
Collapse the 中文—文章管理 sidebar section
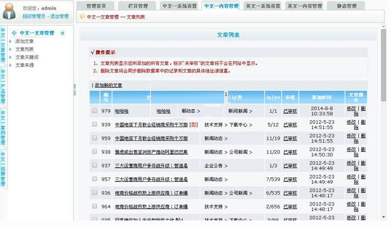pyautogui.click(x=62, y=33)
